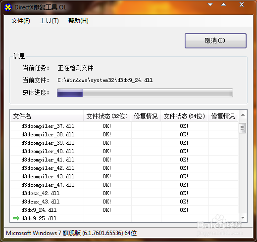Screen dimensions: 257x242
Task: Click the 文件状态(64位) column header
Action: (184, 116)
